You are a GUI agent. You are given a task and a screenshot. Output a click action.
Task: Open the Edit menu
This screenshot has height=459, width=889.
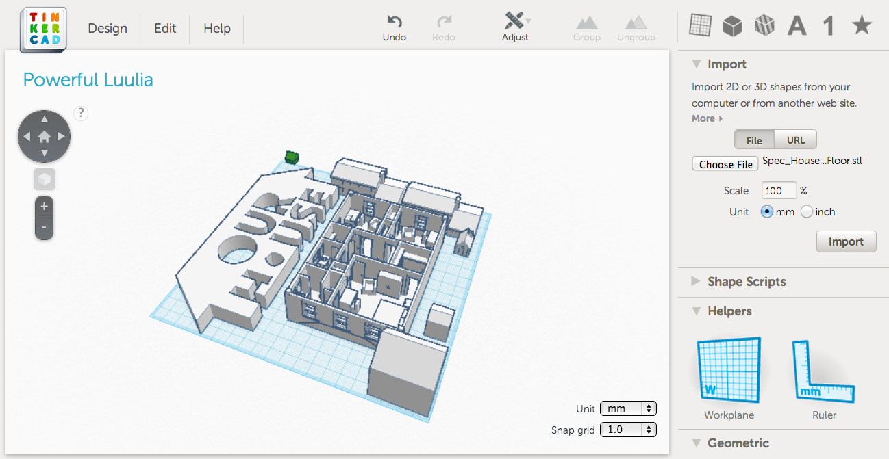click(164, 28)
